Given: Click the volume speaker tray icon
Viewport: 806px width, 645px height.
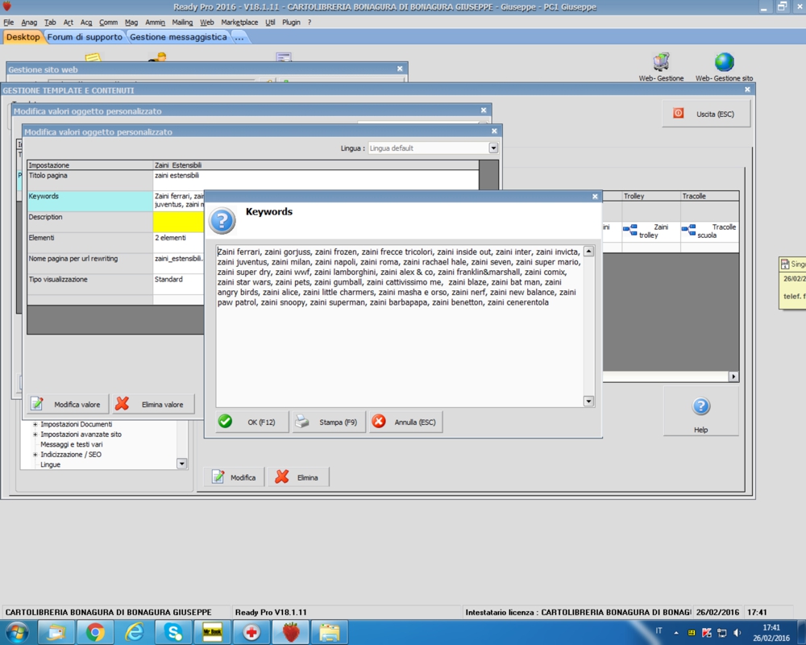Looking at the screenshot, I should (737, 633).
